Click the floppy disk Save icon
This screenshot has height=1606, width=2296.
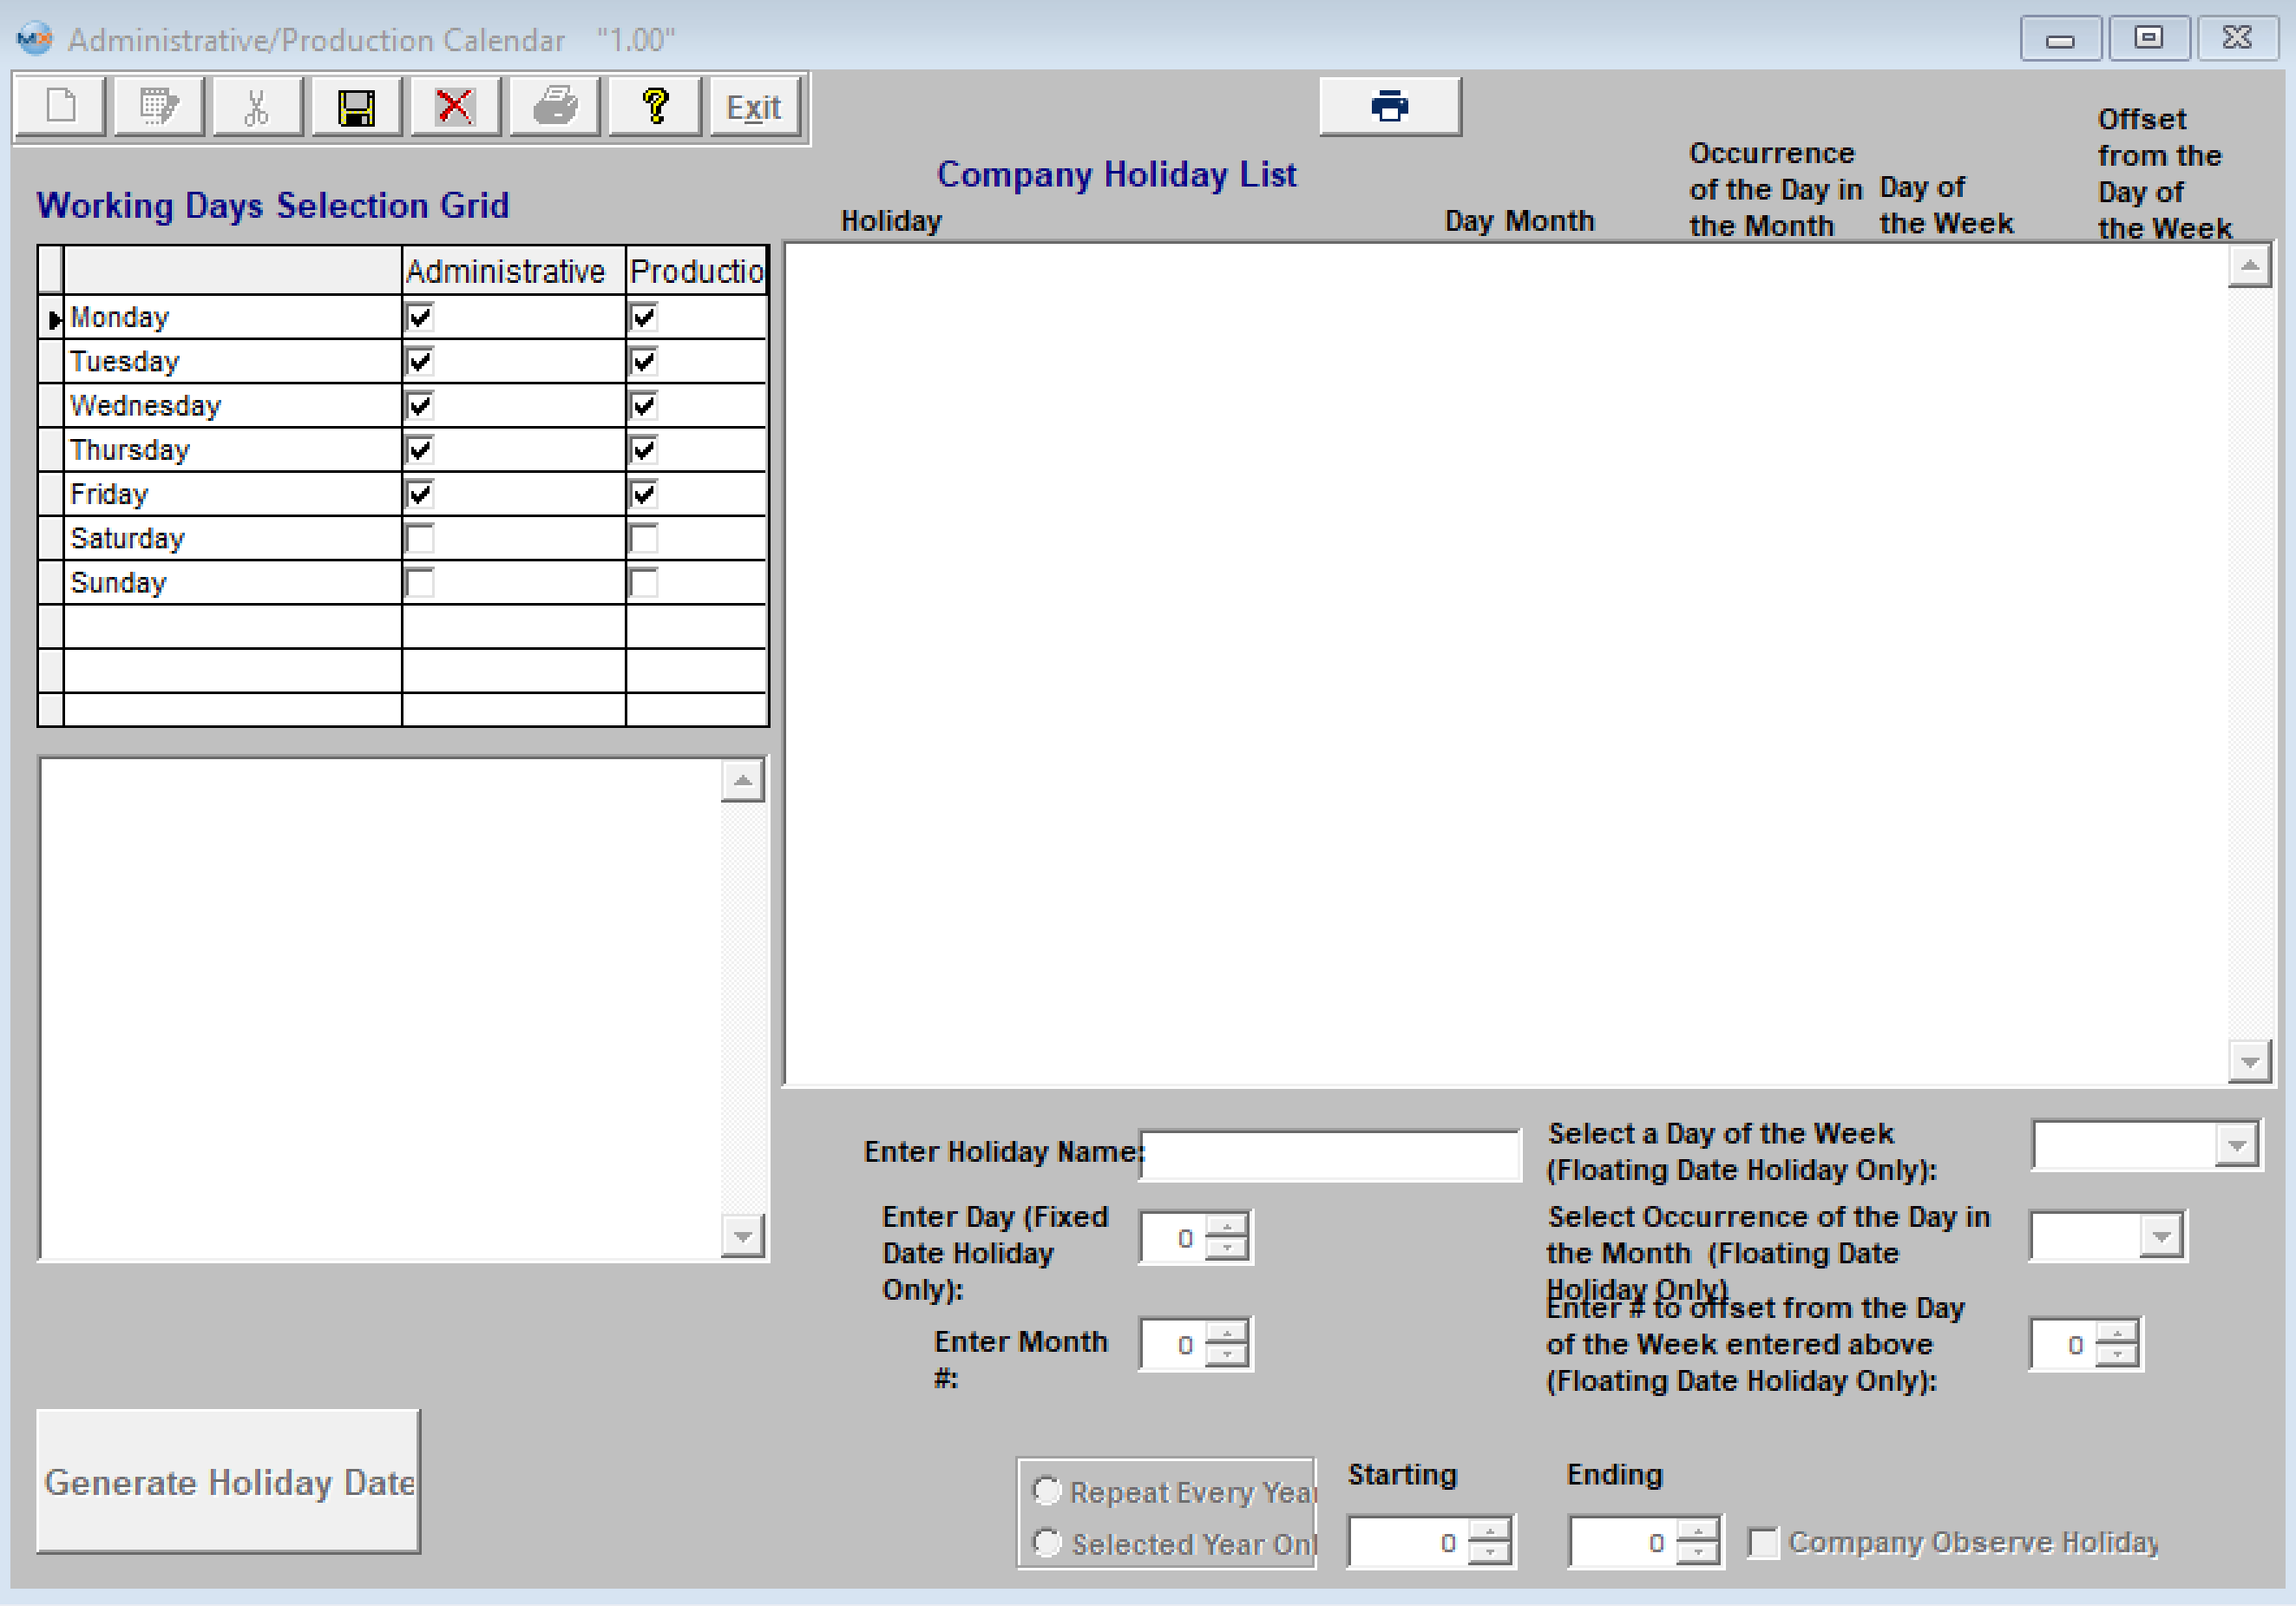(x=356, y=106)
